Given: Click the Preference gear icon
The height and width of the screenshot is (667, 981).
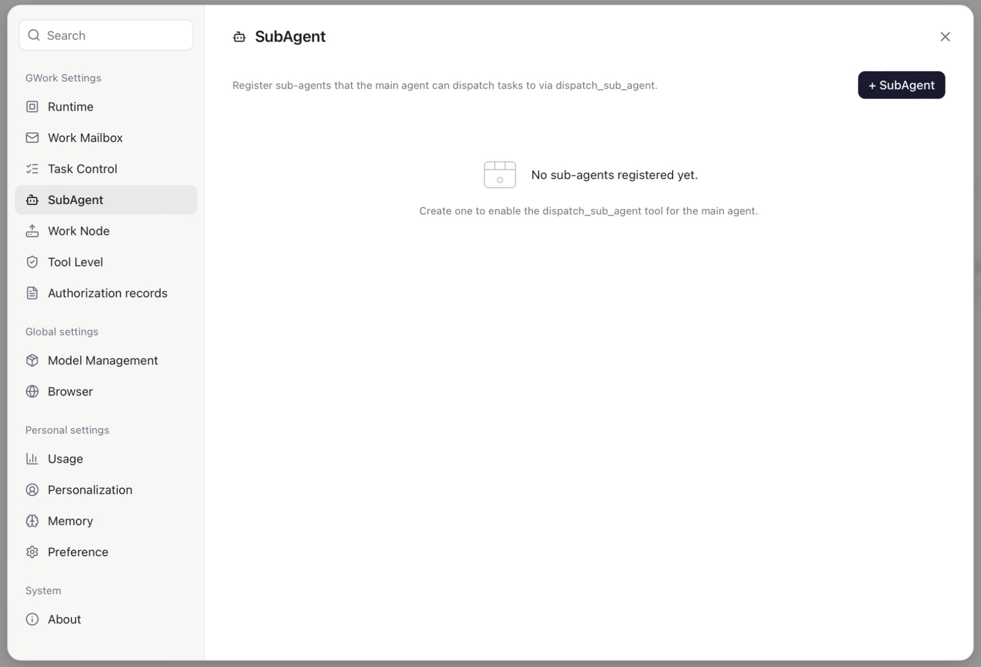Looking at the screenshot, I should [x=32, y=552].
